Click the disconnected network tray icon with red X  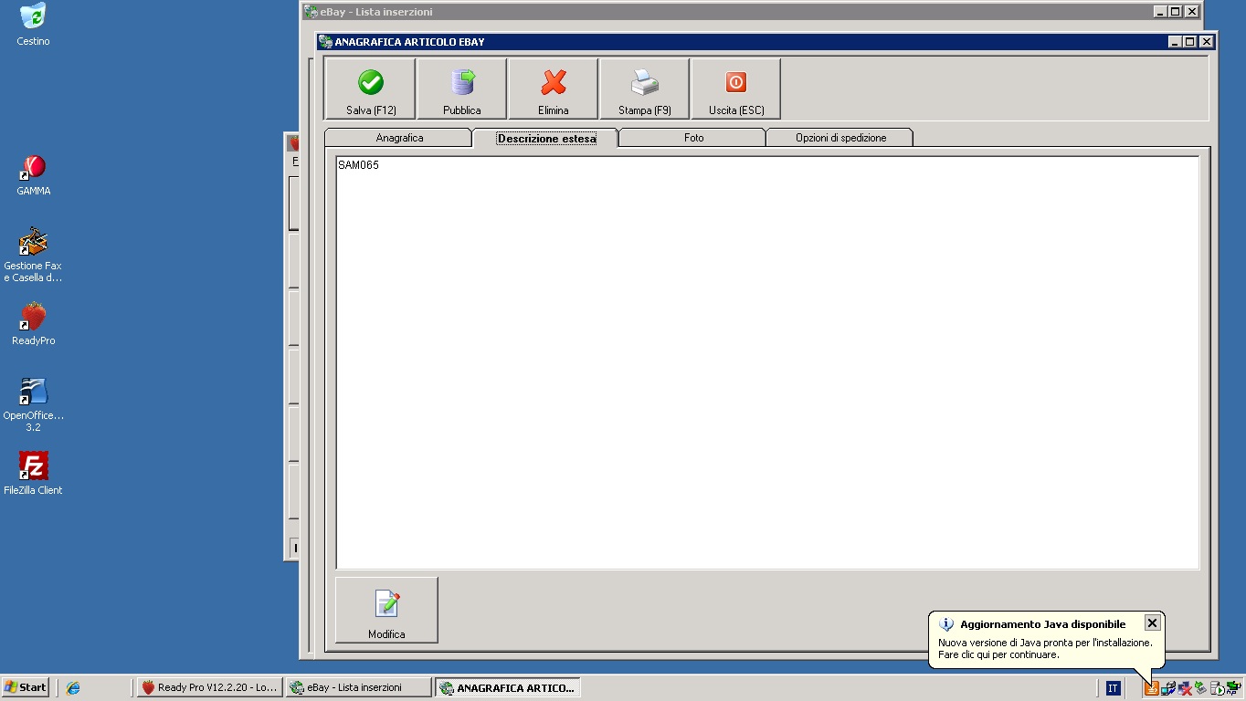(1185, 688)
